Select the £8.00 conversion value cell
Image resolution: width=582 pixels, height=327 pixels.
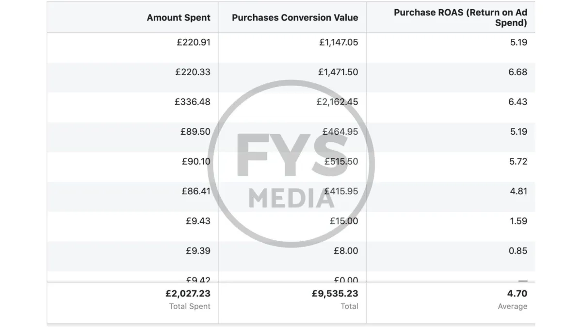[x=346, y=251]
